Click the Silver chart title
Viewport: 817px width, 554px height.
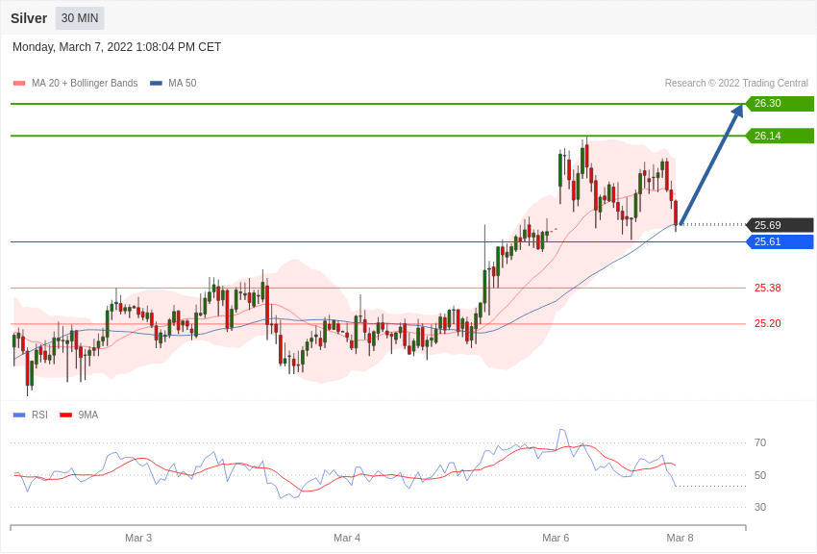(x=29, y=18)
